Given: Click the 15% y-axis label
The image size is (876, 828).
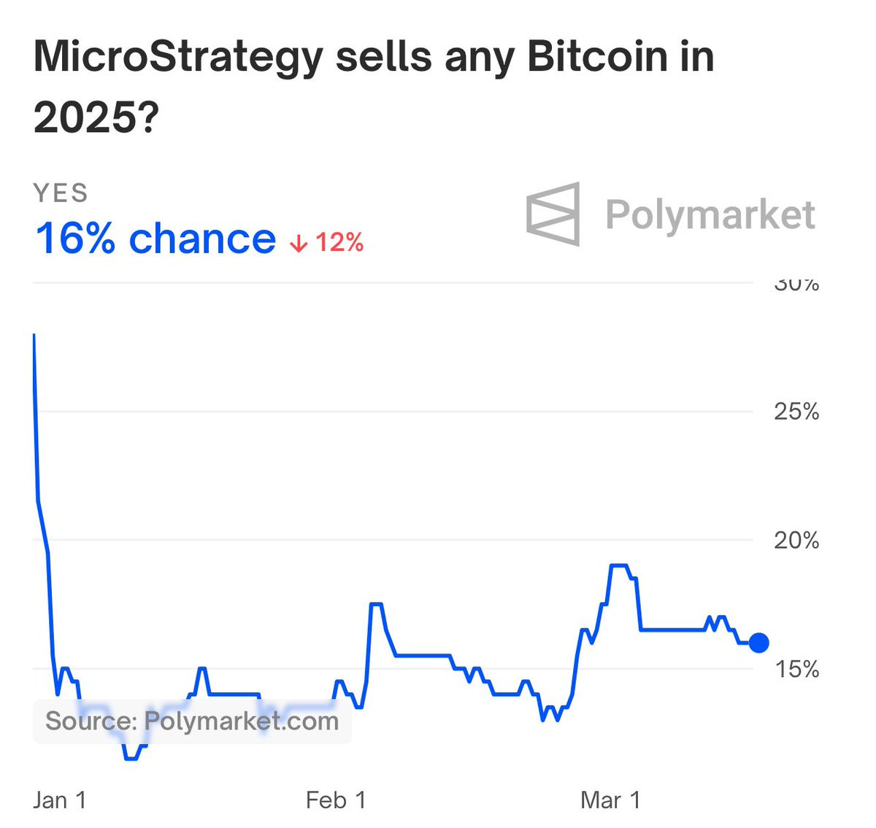Looking at the screenshot, I should 796,669.
